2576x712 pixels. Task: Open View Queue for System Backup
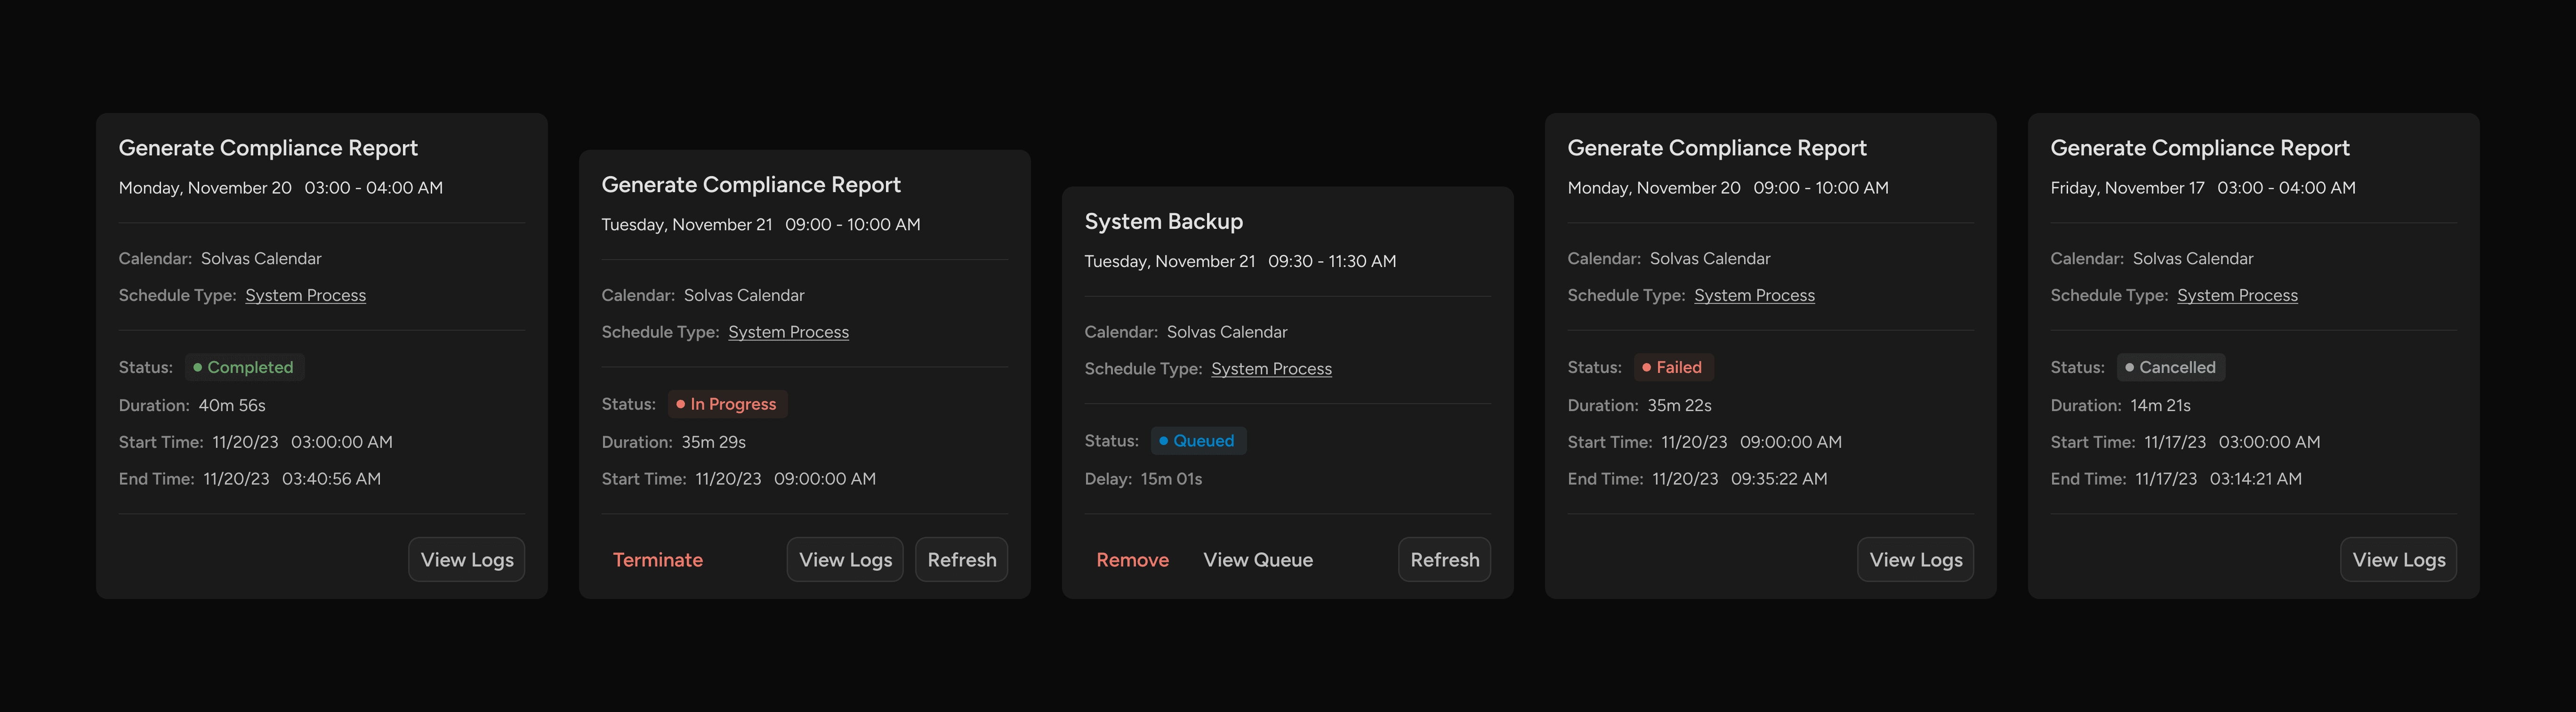[x=1258, y=559]
